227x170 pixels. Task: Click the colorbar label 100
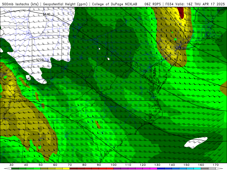(x=113, y=165)
